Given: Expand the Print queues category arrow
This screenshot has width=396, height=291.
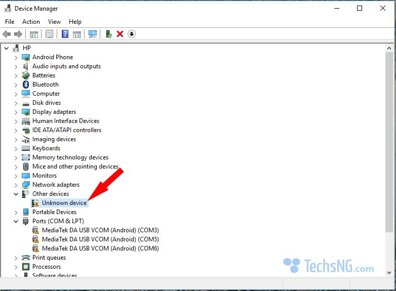Looking at the screenshot, I should coord(16,258).
